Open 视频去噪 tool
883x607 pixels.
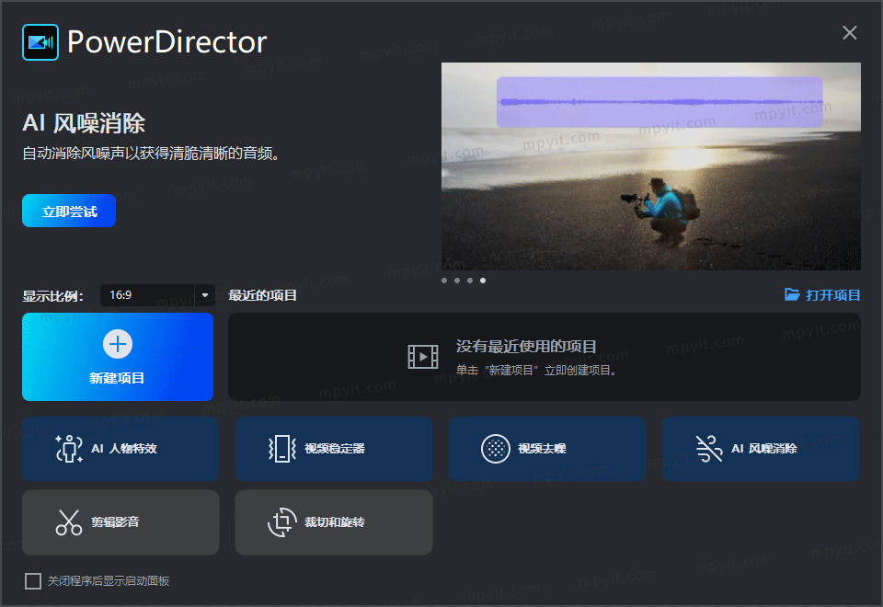tap(546, 449)
